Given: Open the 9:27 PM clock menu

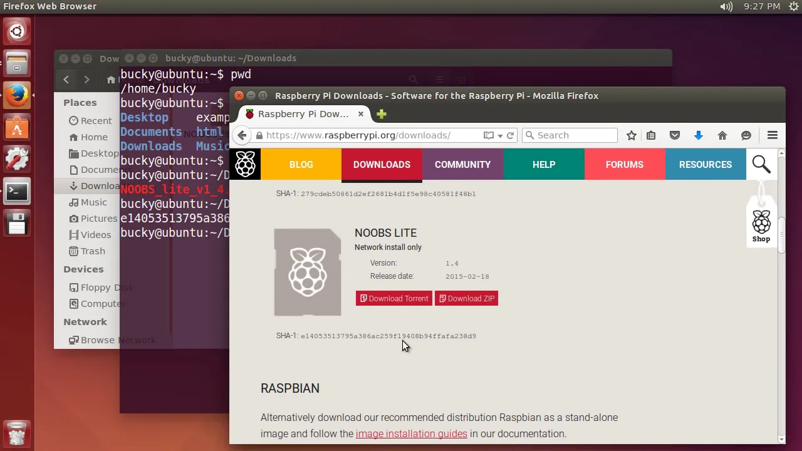Looking at the screenshot, I should pos(762,6).
